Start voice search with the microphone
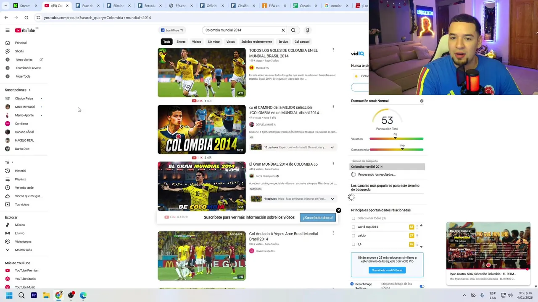Viewport: 538px width, 302px height. 308,30
